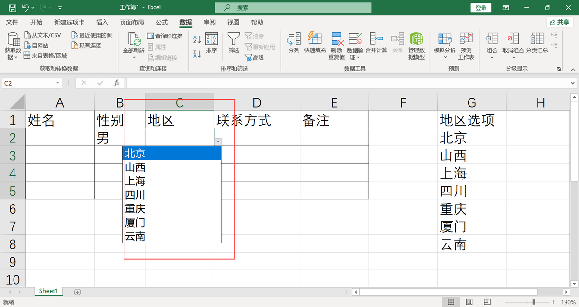Click the Sheet1 sheet tab
The width and height of the screenshot is (579, 307).
tap(48, 291)
